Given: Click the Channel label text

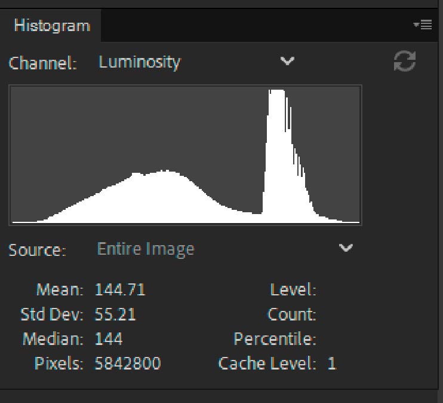Looking at the screenshot, I should click(x=43, y=63).
